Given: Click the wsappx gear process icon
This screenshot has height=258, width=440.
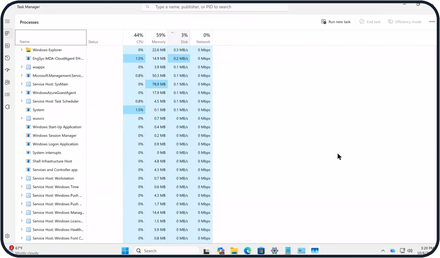Looking at the screenshot, I should [28, 67].
